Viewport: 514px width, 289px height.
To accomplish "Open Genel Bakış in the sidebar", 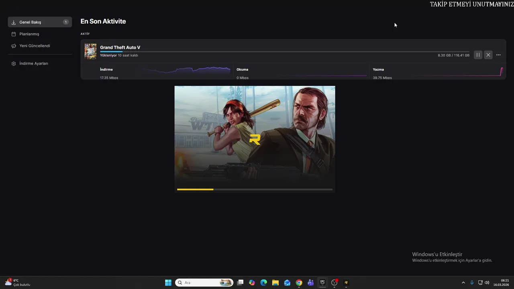I will (x=40, y=22).
